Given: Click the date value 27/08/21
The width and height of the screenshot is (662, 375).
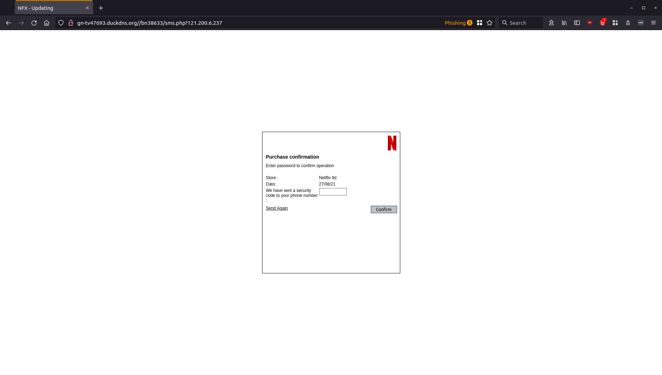Looking at the screenshot, I should 327,184.
